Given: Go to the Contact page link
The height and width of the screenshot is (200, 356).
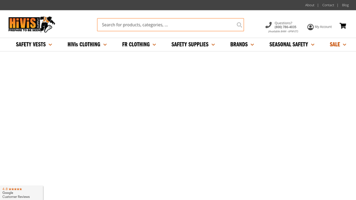Looking at the screenshot, I should [328, 5].
